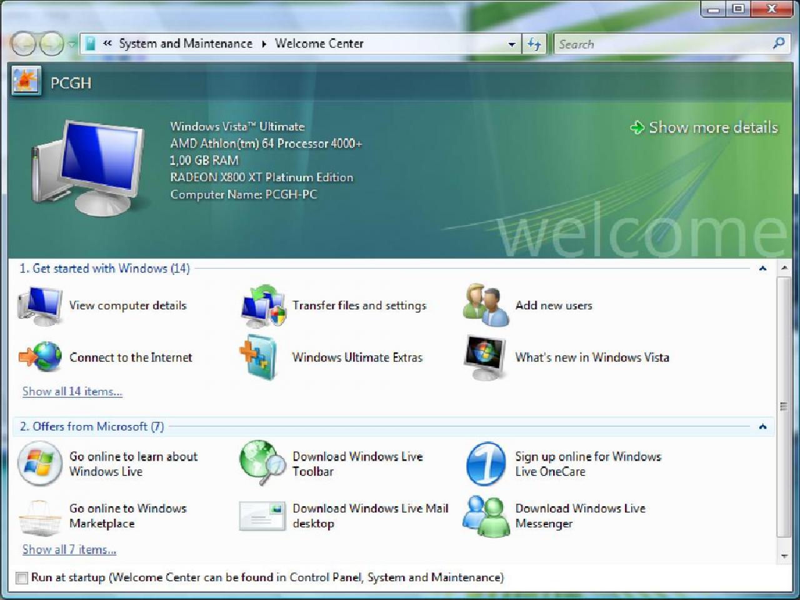Collapse the Get started with Windows section

(x=762, y=268)
